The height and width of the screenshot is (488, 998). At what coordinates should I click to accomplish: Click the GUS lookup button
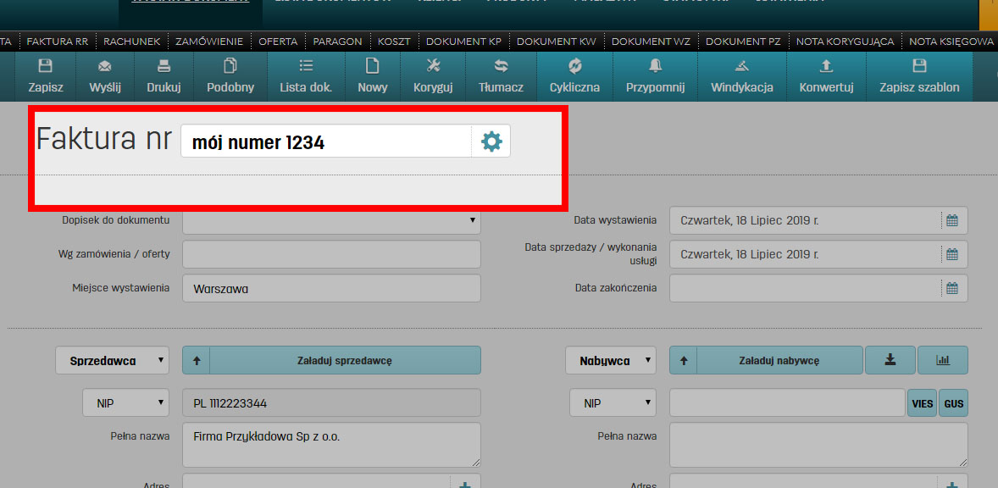point(954,403)
